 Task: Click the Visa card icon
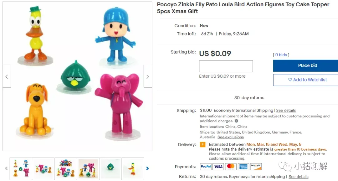218,167
